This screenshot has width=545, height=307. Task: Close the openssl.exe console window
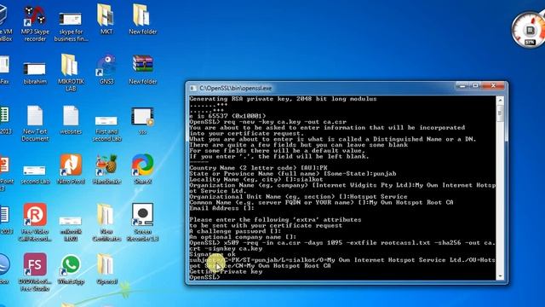click(493, 86)
